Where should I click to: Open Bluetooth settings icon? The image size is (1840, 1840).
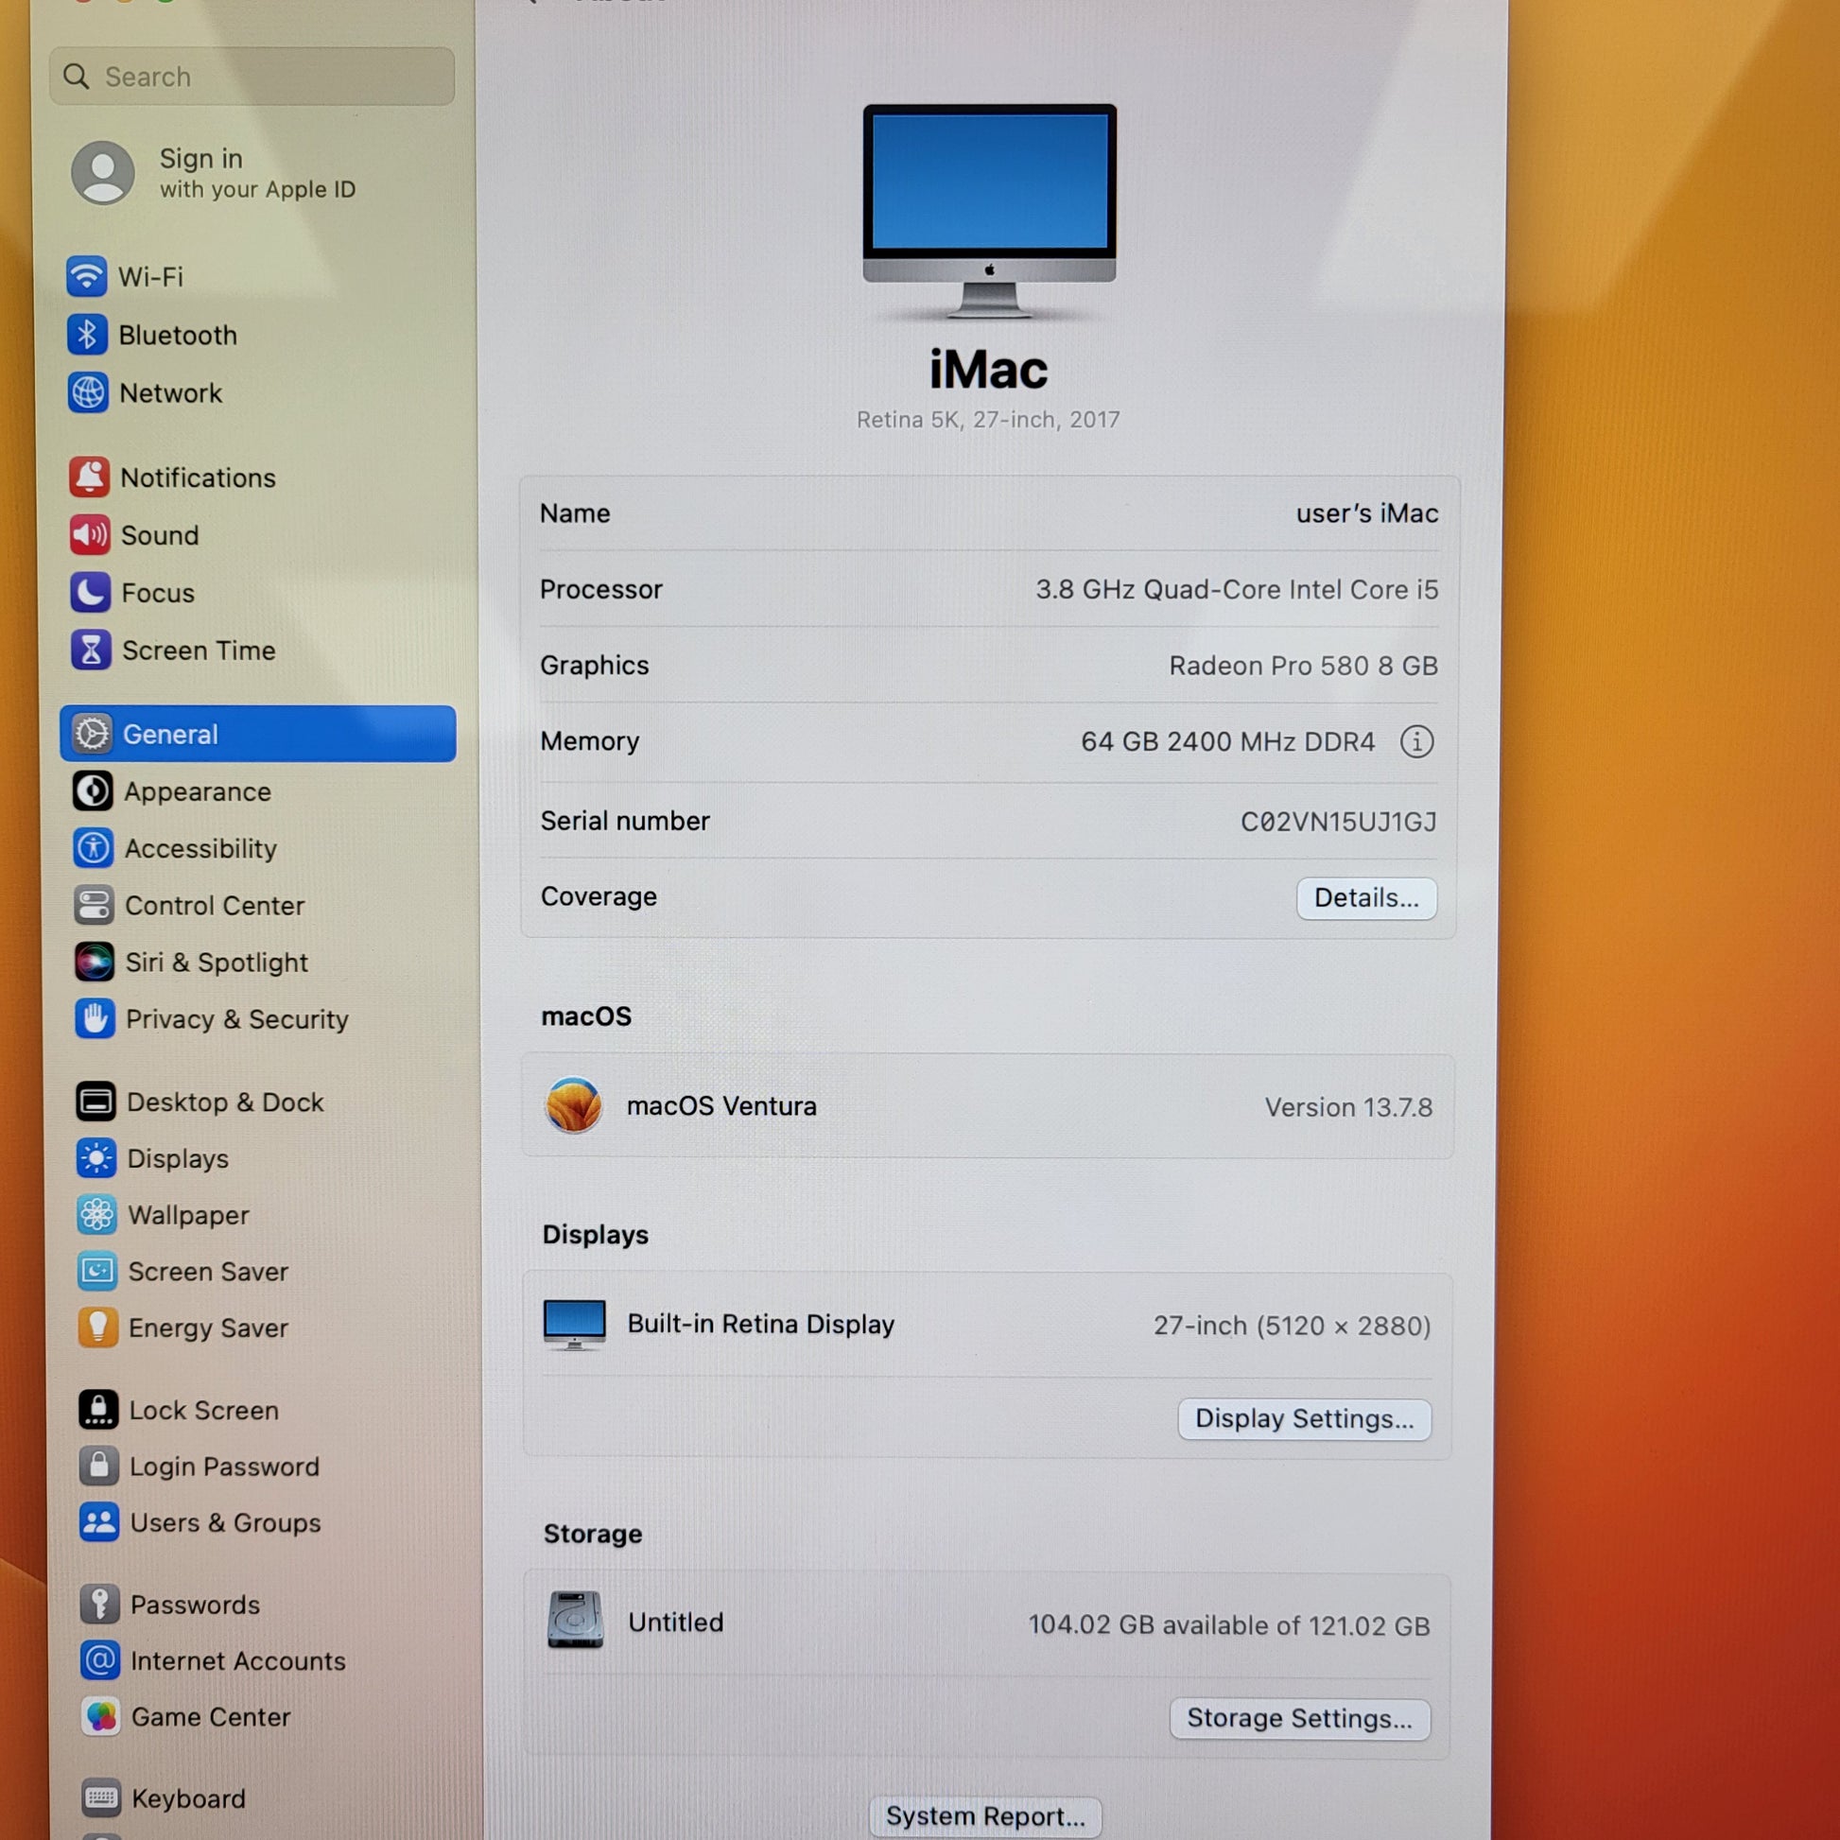click(x=87, y=335)
